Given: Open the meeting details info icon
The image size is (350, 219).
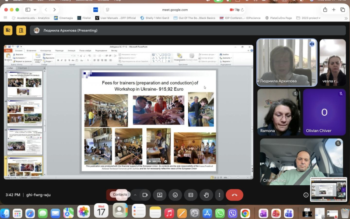Looking at the screenshot, I should [x=306, y=195].
